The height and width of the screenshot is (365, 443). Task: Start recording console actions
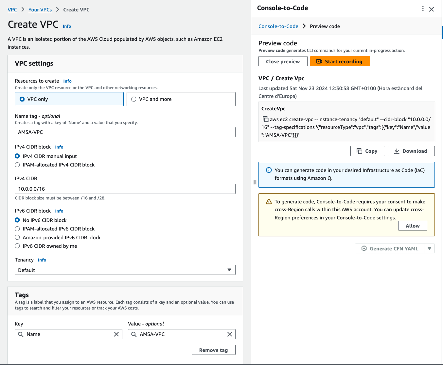coord(340,61)
